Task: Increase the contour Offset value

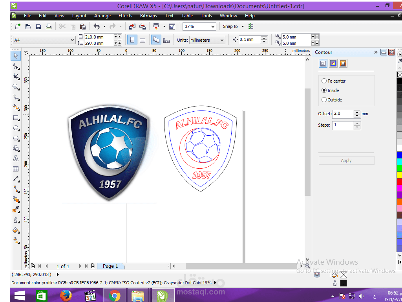Action: click(x=357, y=112)
